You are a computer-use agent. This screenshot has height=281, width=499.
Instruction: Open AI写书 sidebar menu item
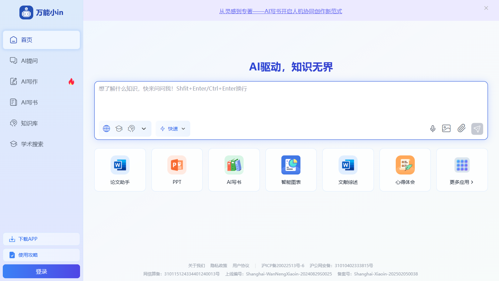(x=41, y=102)
